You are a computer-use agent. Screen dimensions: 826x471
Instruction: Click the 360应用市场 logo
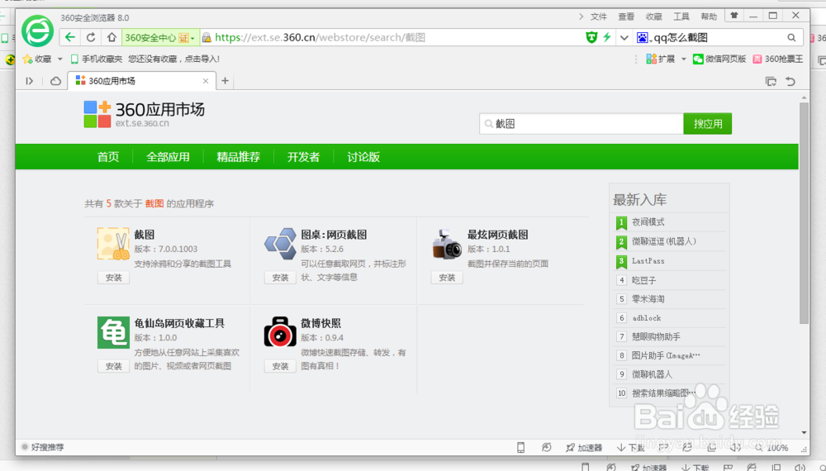(x=144, y=114)
